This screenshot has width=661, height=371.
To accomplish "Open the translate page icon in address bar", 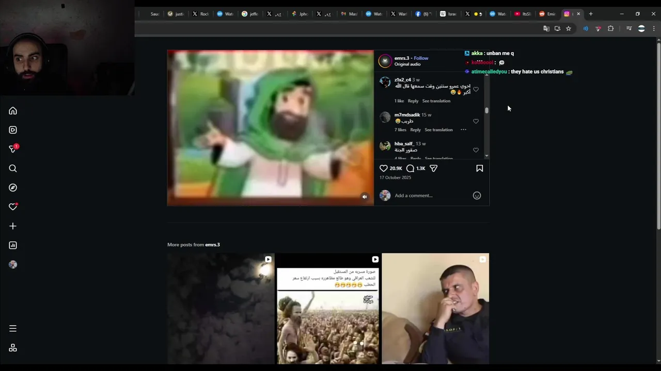I will coord(546,28).
